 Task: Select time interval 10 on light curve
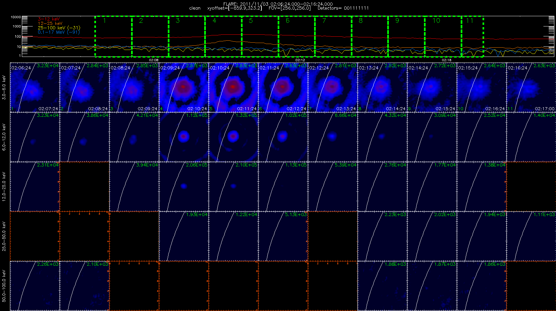point(443,36)
